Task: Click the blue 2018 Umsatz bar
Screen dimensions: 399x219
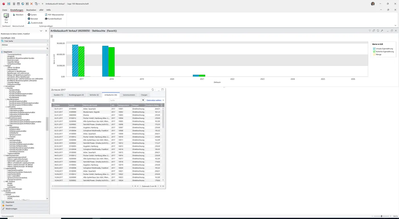Action: (x=105, y=61)
